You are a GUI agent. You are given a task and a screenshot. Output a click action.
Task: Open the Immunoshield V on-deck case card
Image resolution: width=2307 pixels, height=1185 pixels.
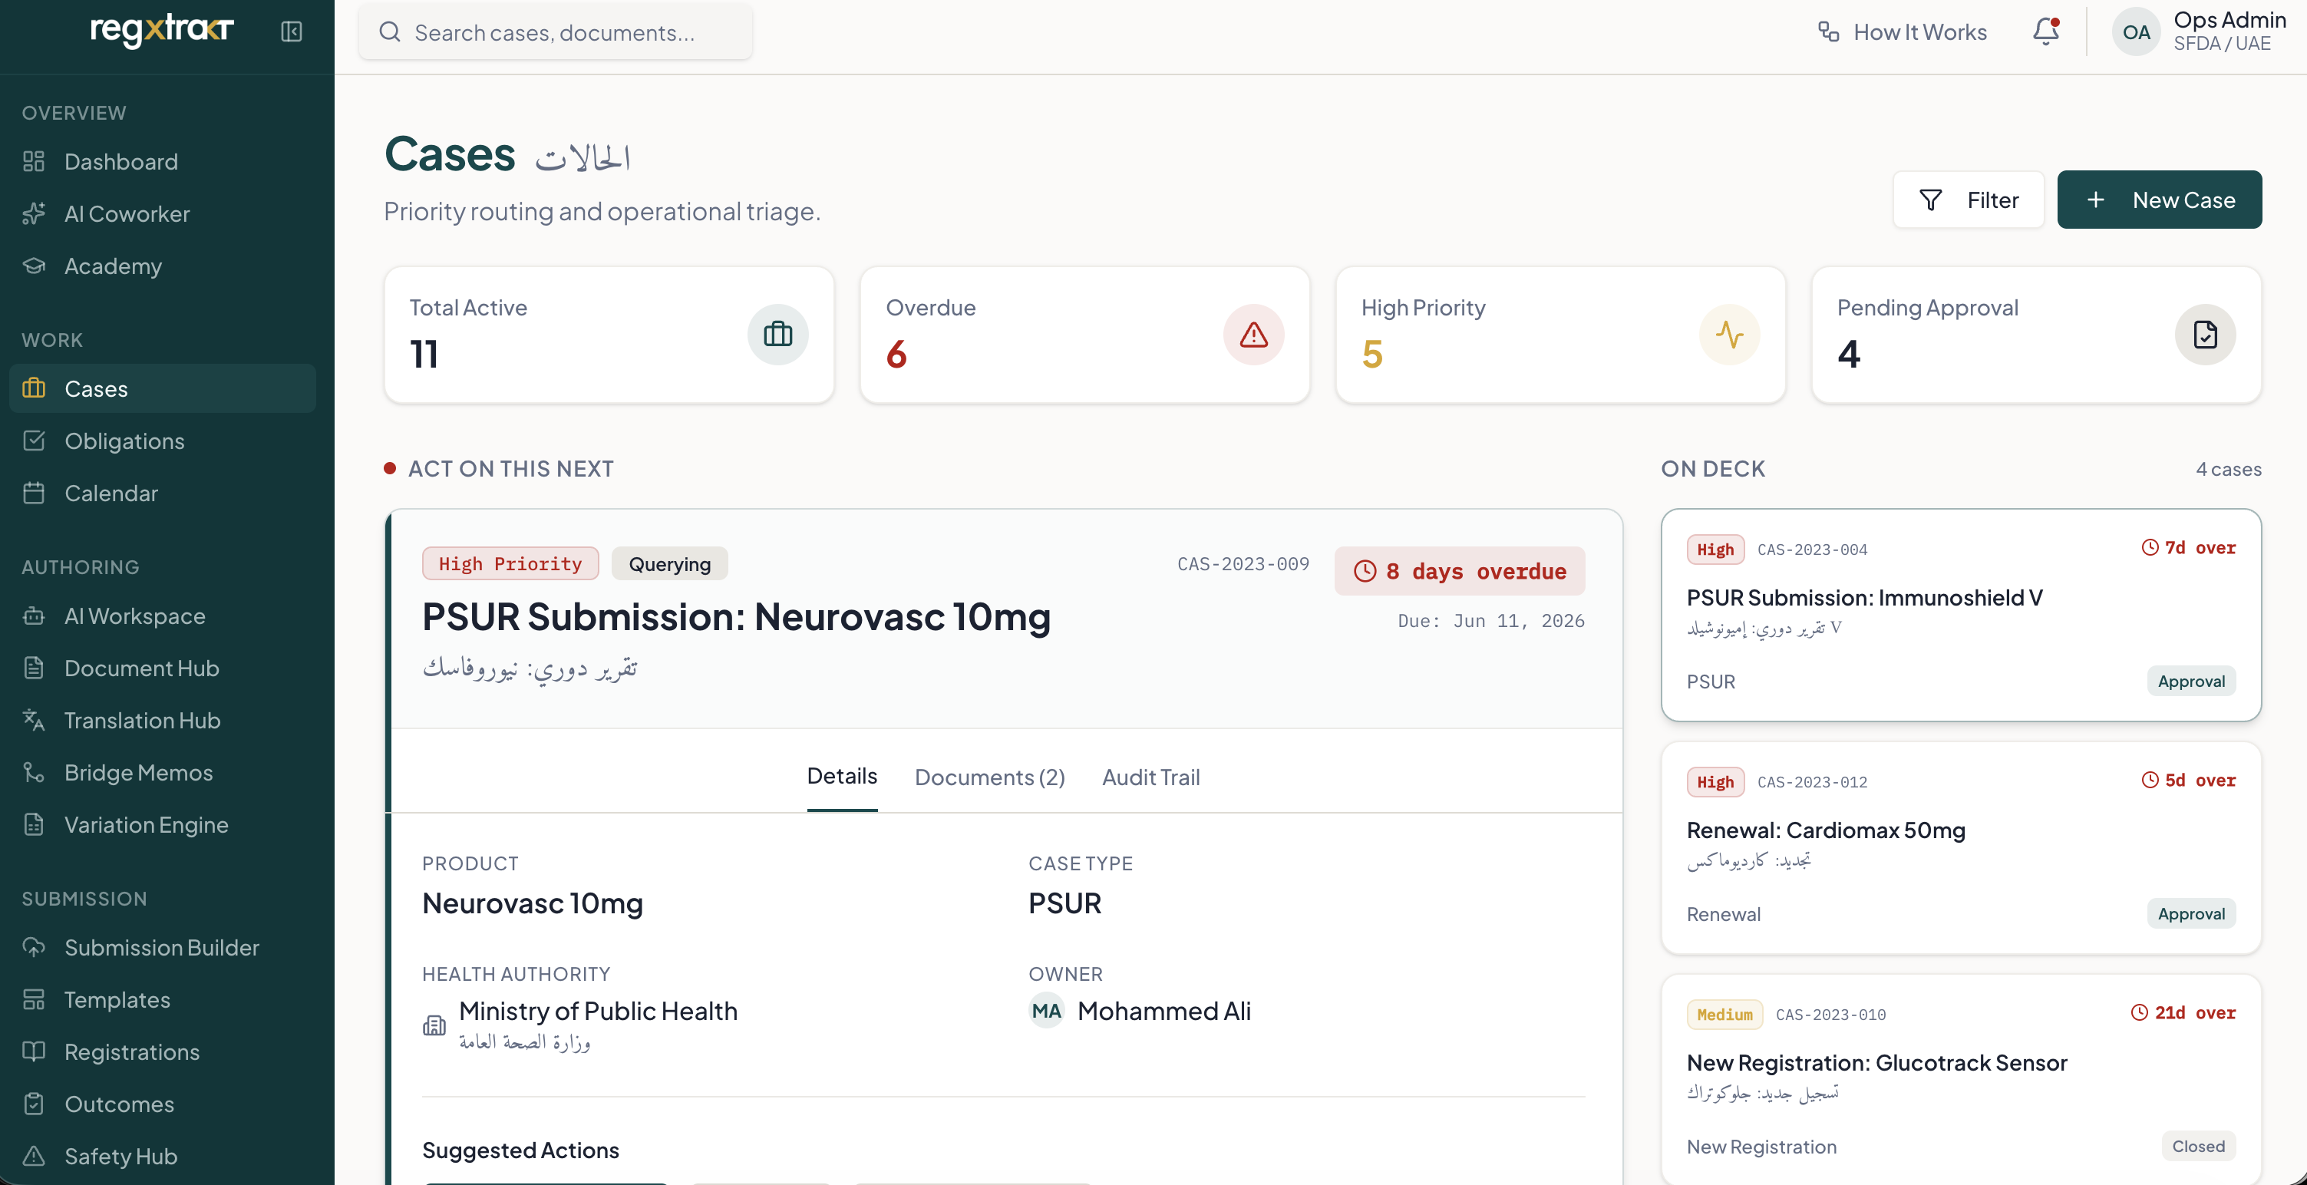(1962, 615)
